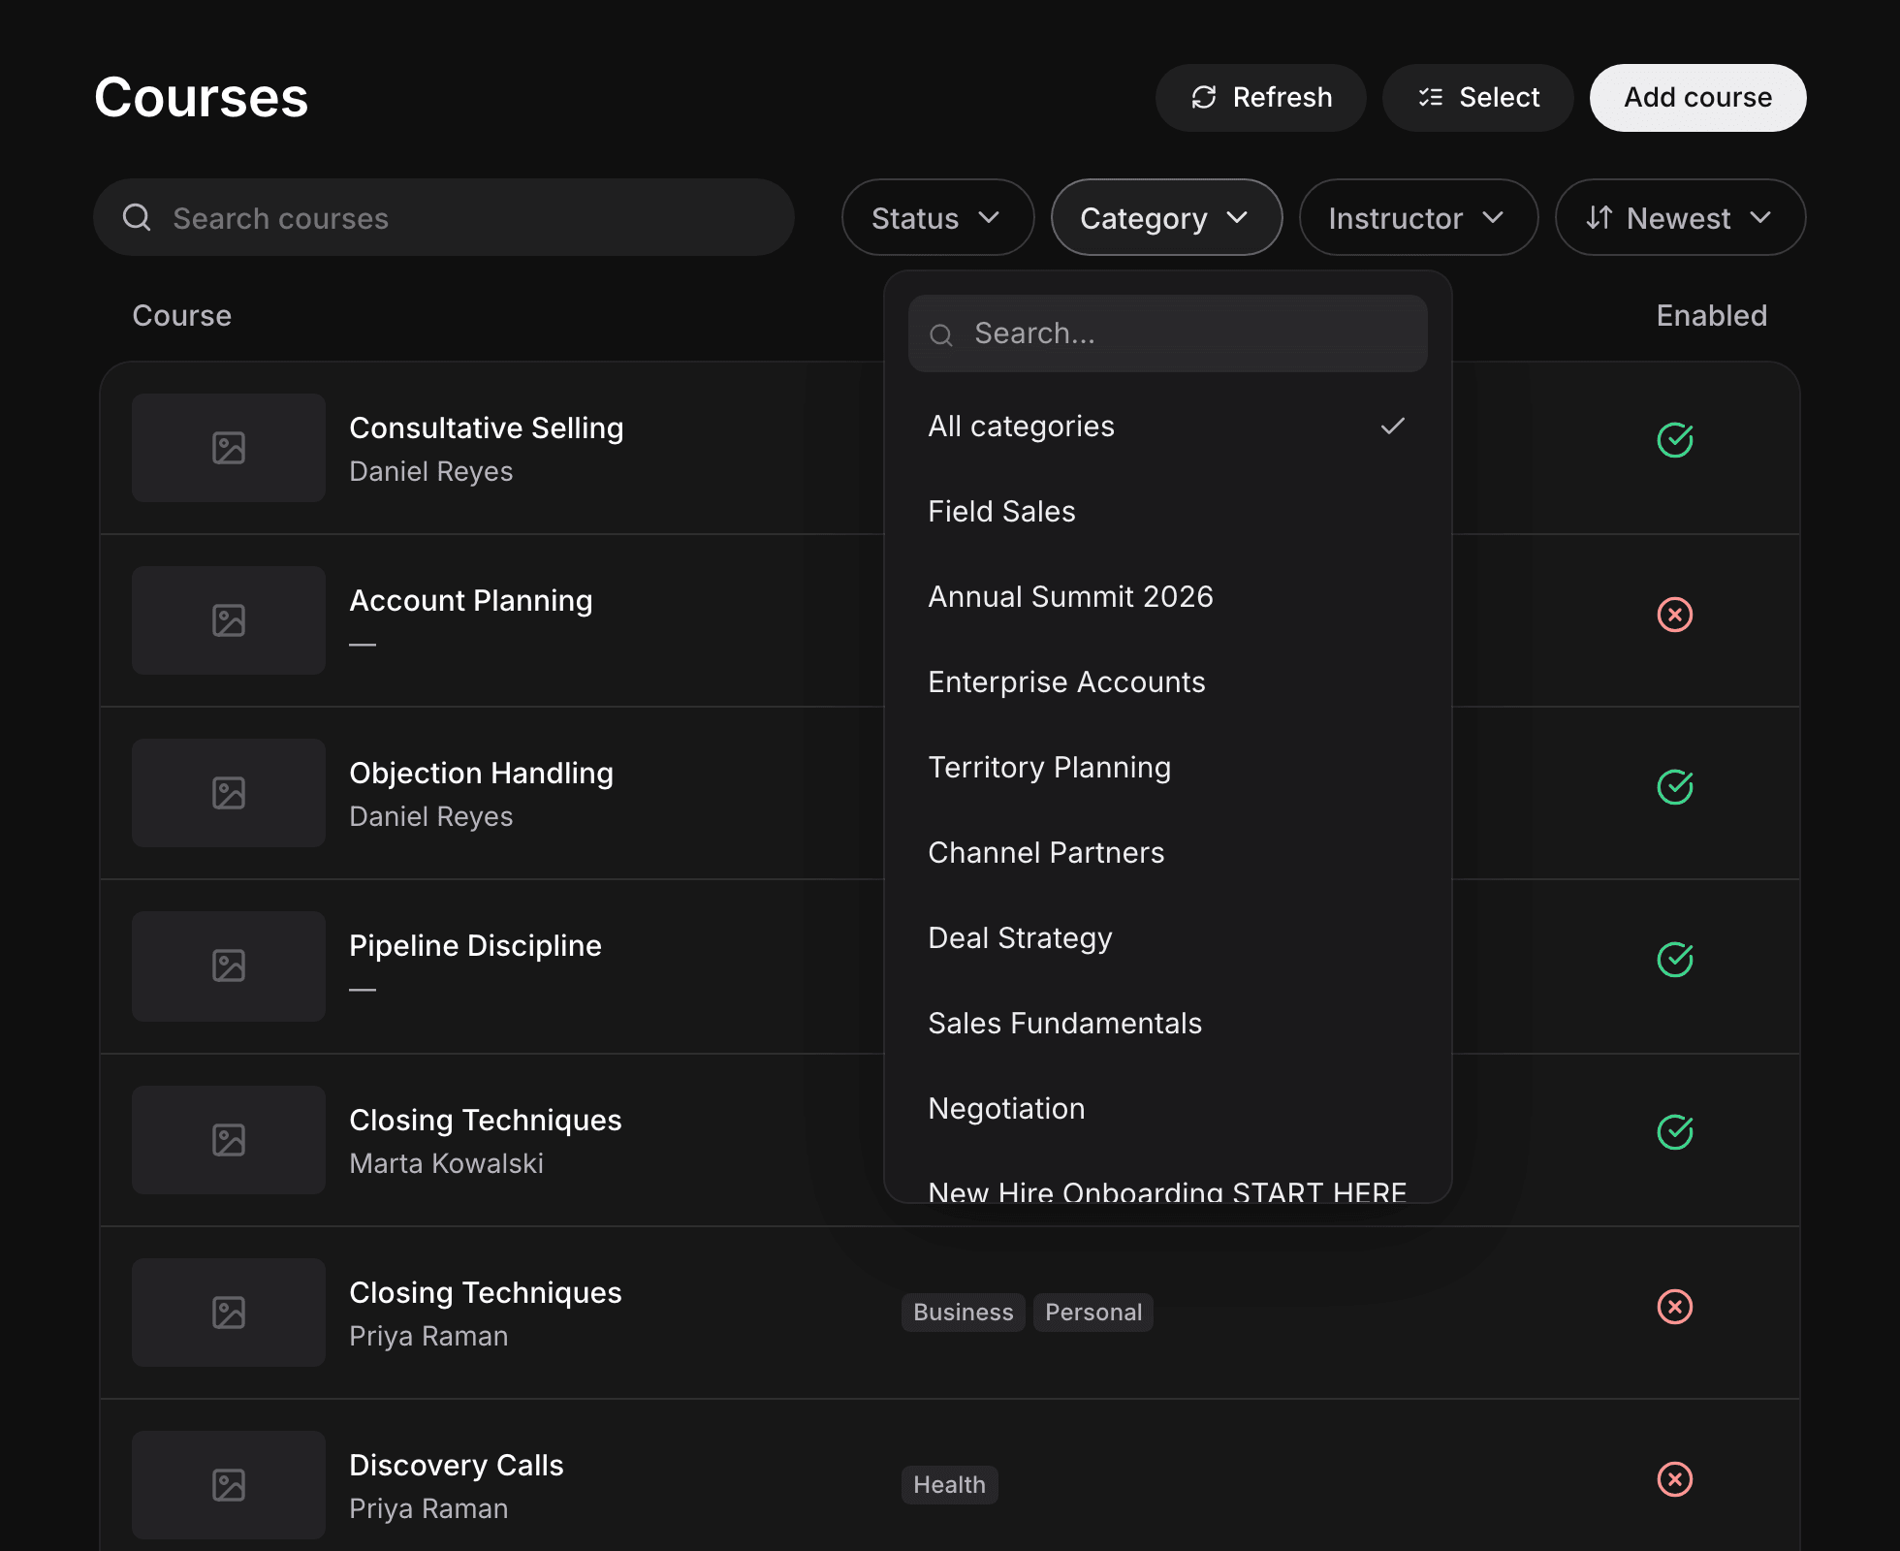This screenshot has width=1900, height=1551.
Task: Open the Consultative Selling course title
Action: [487, 427]
